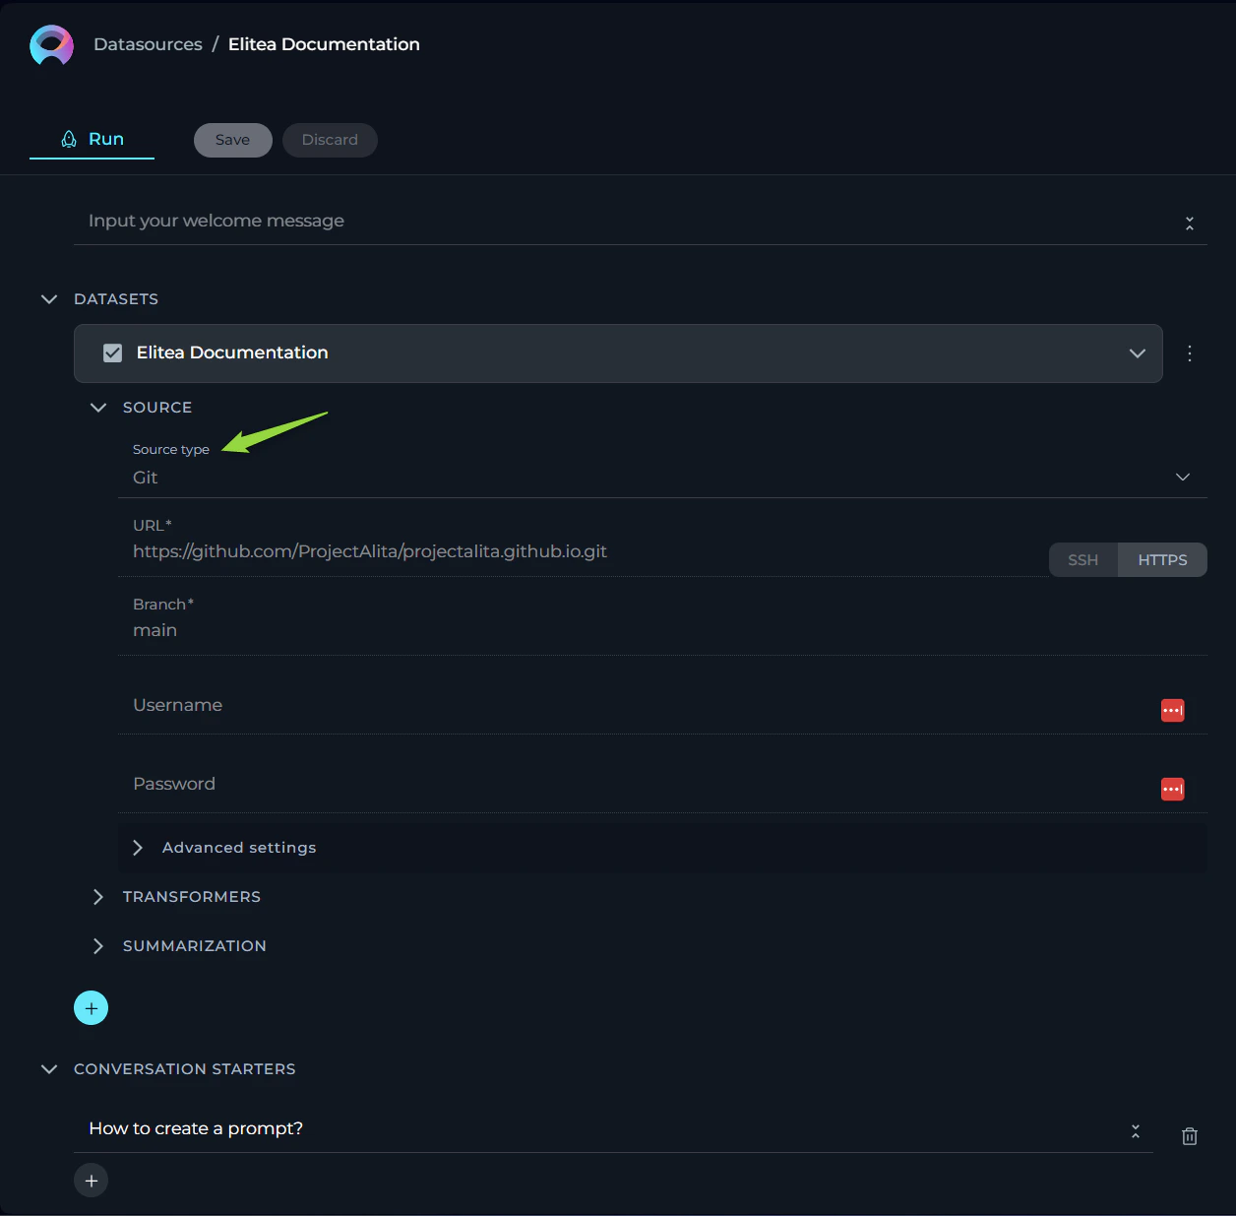Switch to the Run tab
1236x1216 pixels.
point(92,138)
